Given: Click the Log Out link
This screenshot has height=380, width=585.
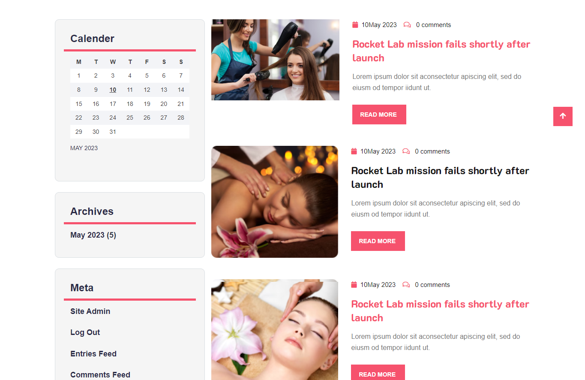Looking at the screenshot, I should click(85, 332).
